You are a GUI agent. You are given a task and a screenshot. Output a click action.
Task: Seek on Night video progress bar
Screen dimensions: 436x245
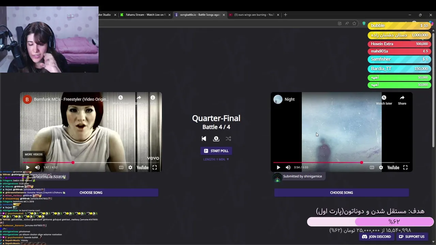pos(341,163)
